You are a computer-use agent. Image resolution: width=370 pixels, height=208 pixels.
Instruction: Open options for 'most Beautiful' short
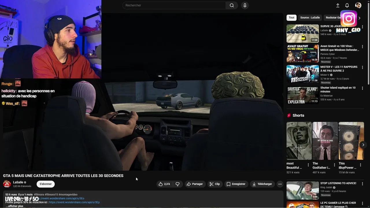(308, 165)
